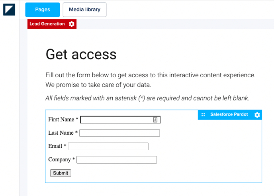Focus the Last Name input field
Screen dimensions: 274x196
coord(119,133)
